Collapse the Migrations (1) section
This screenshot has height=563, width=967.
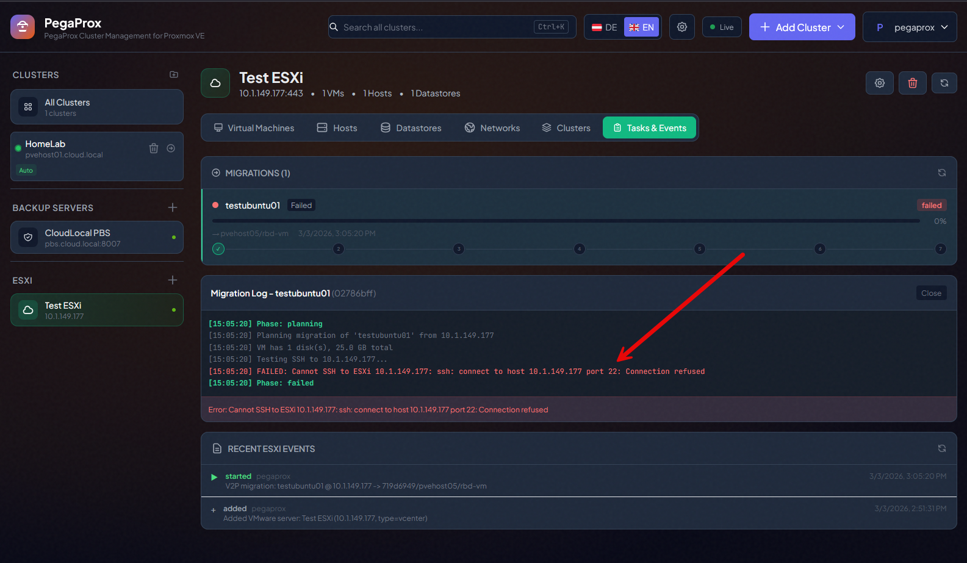(251, 173)
